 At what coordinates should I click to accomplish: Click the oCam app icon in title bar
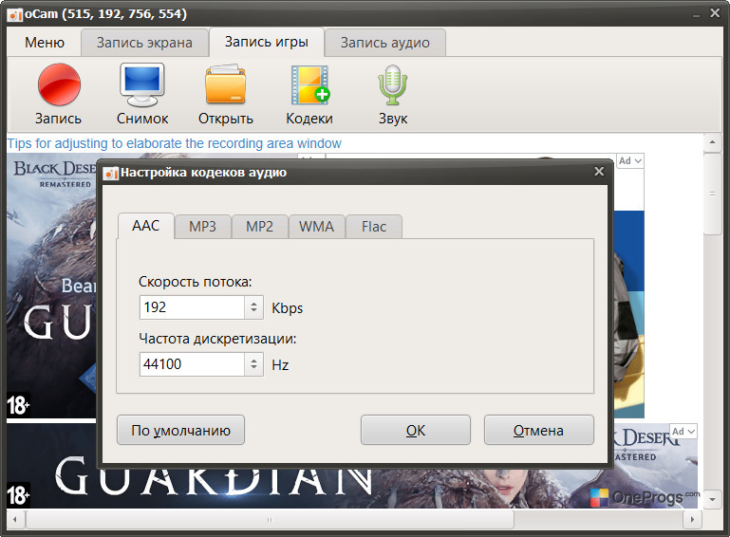(15, 14)
